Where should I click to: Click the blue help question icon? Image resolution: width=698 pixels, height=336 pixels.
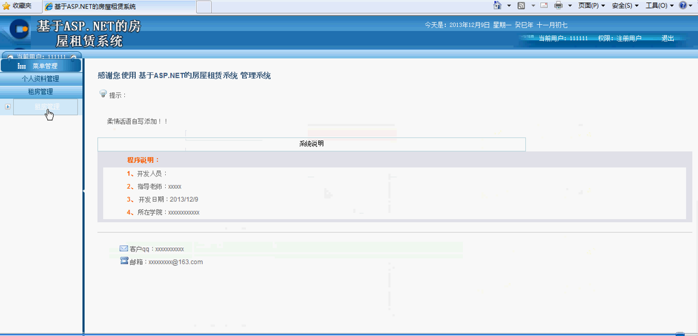click(x=683, y=5)
